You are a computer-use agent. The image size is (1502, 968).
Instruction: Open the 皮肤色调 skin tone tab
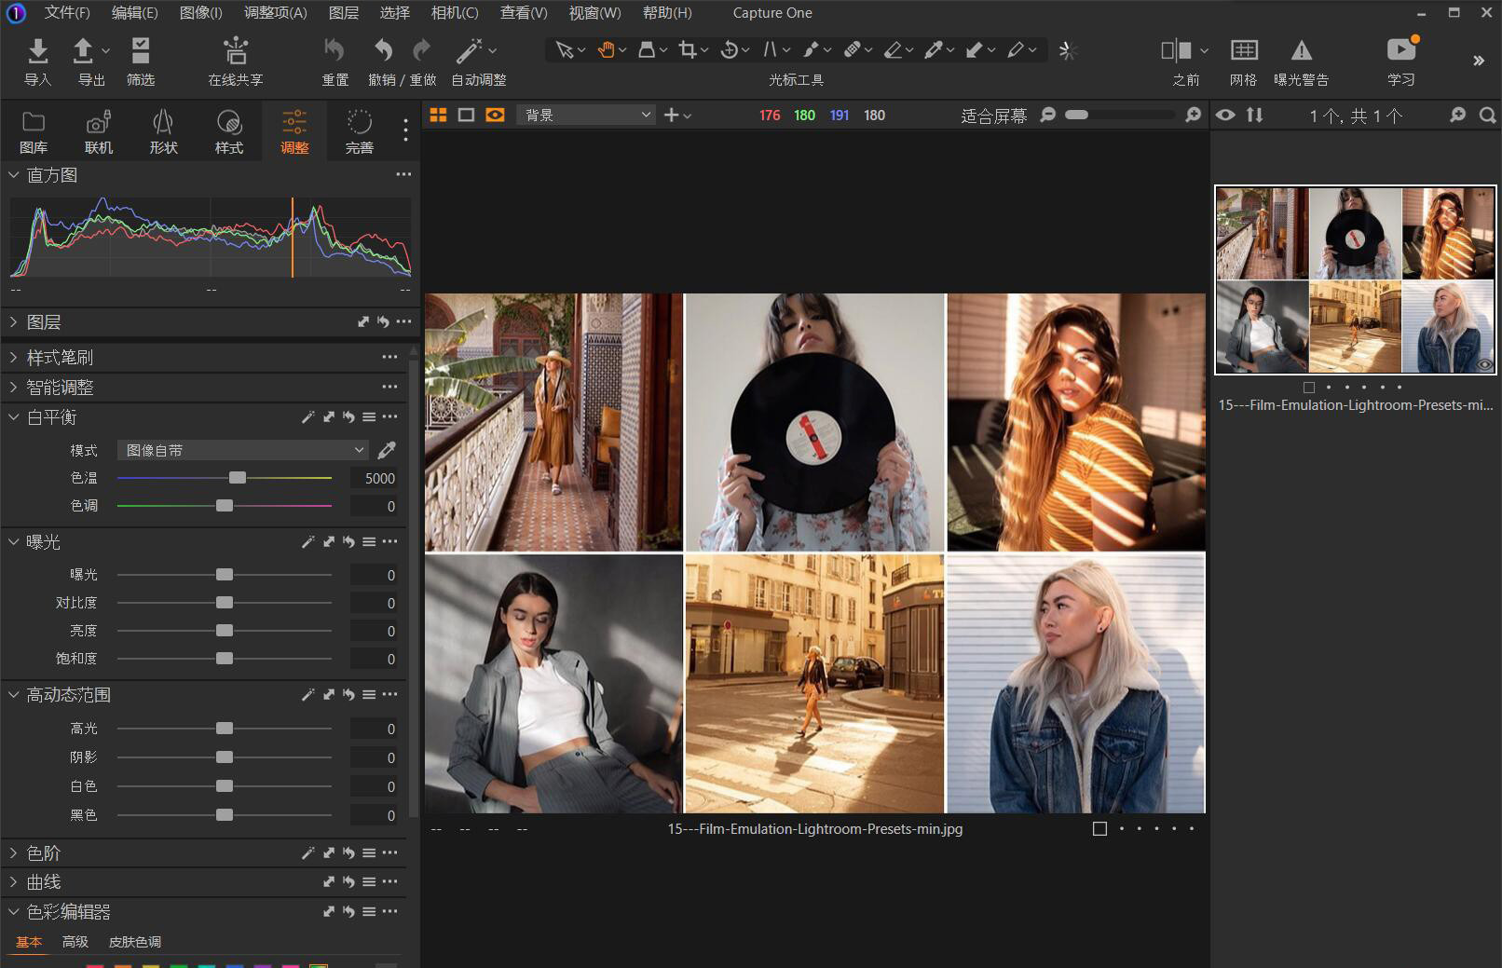tap(135, 942)
